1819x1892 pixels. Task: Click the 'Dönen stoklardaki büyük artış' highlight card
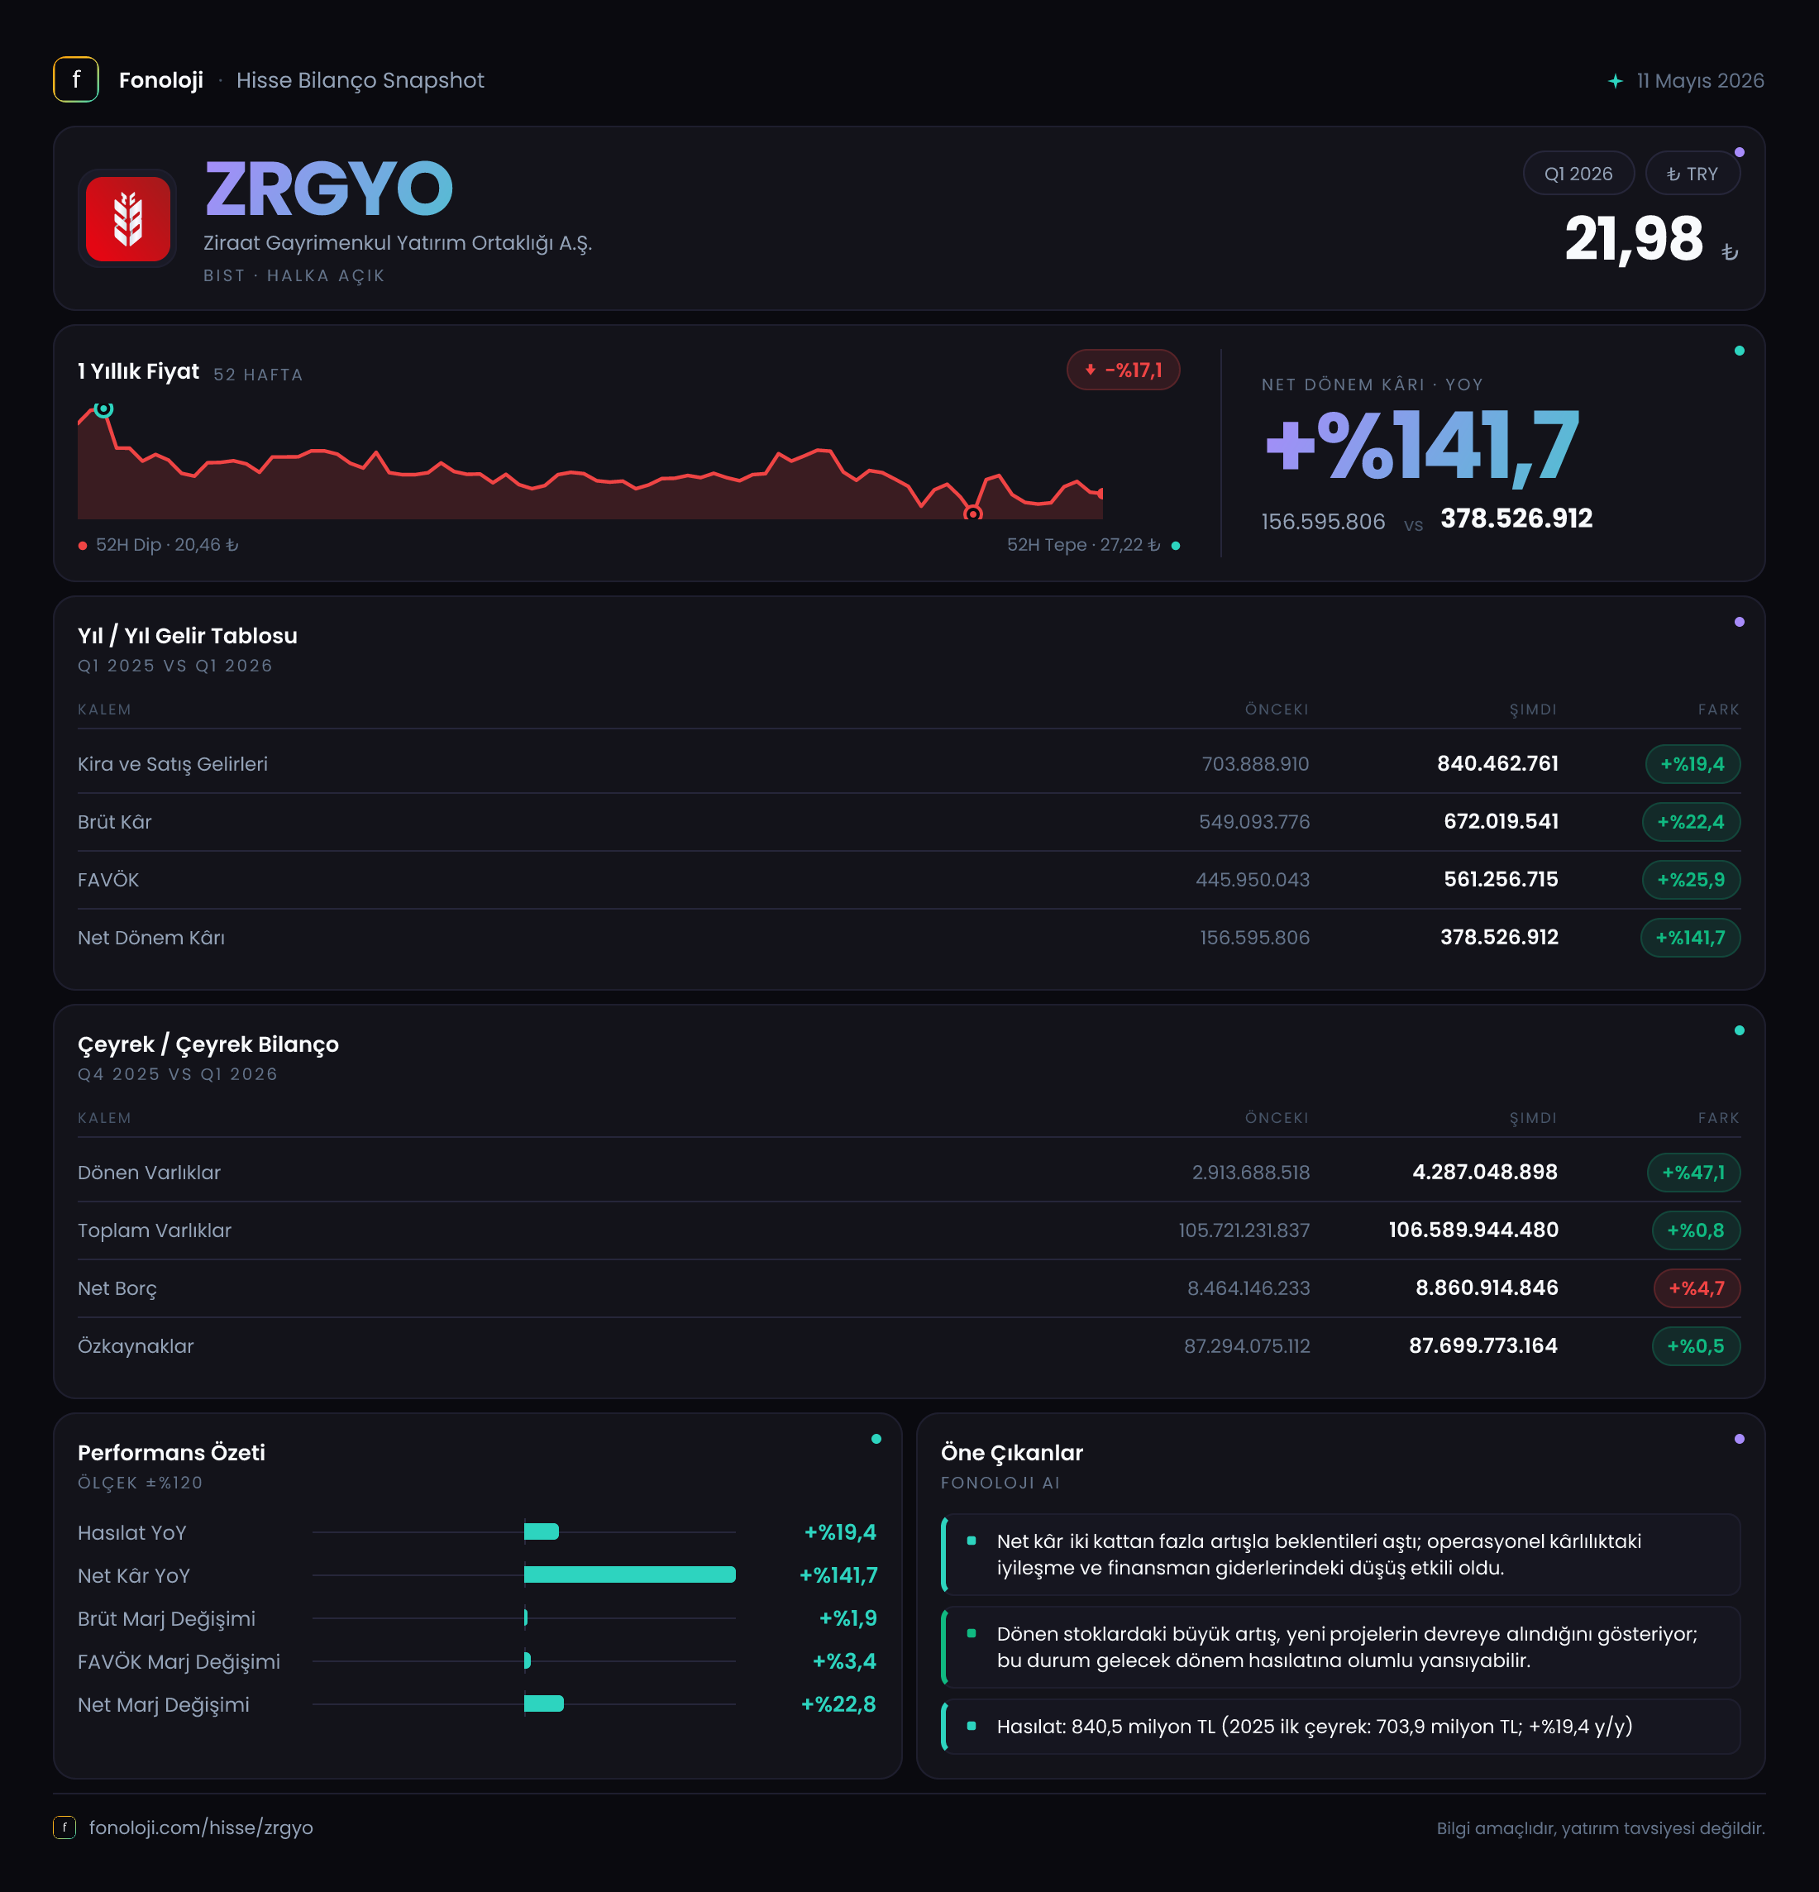click(x=1341, y=1646)
